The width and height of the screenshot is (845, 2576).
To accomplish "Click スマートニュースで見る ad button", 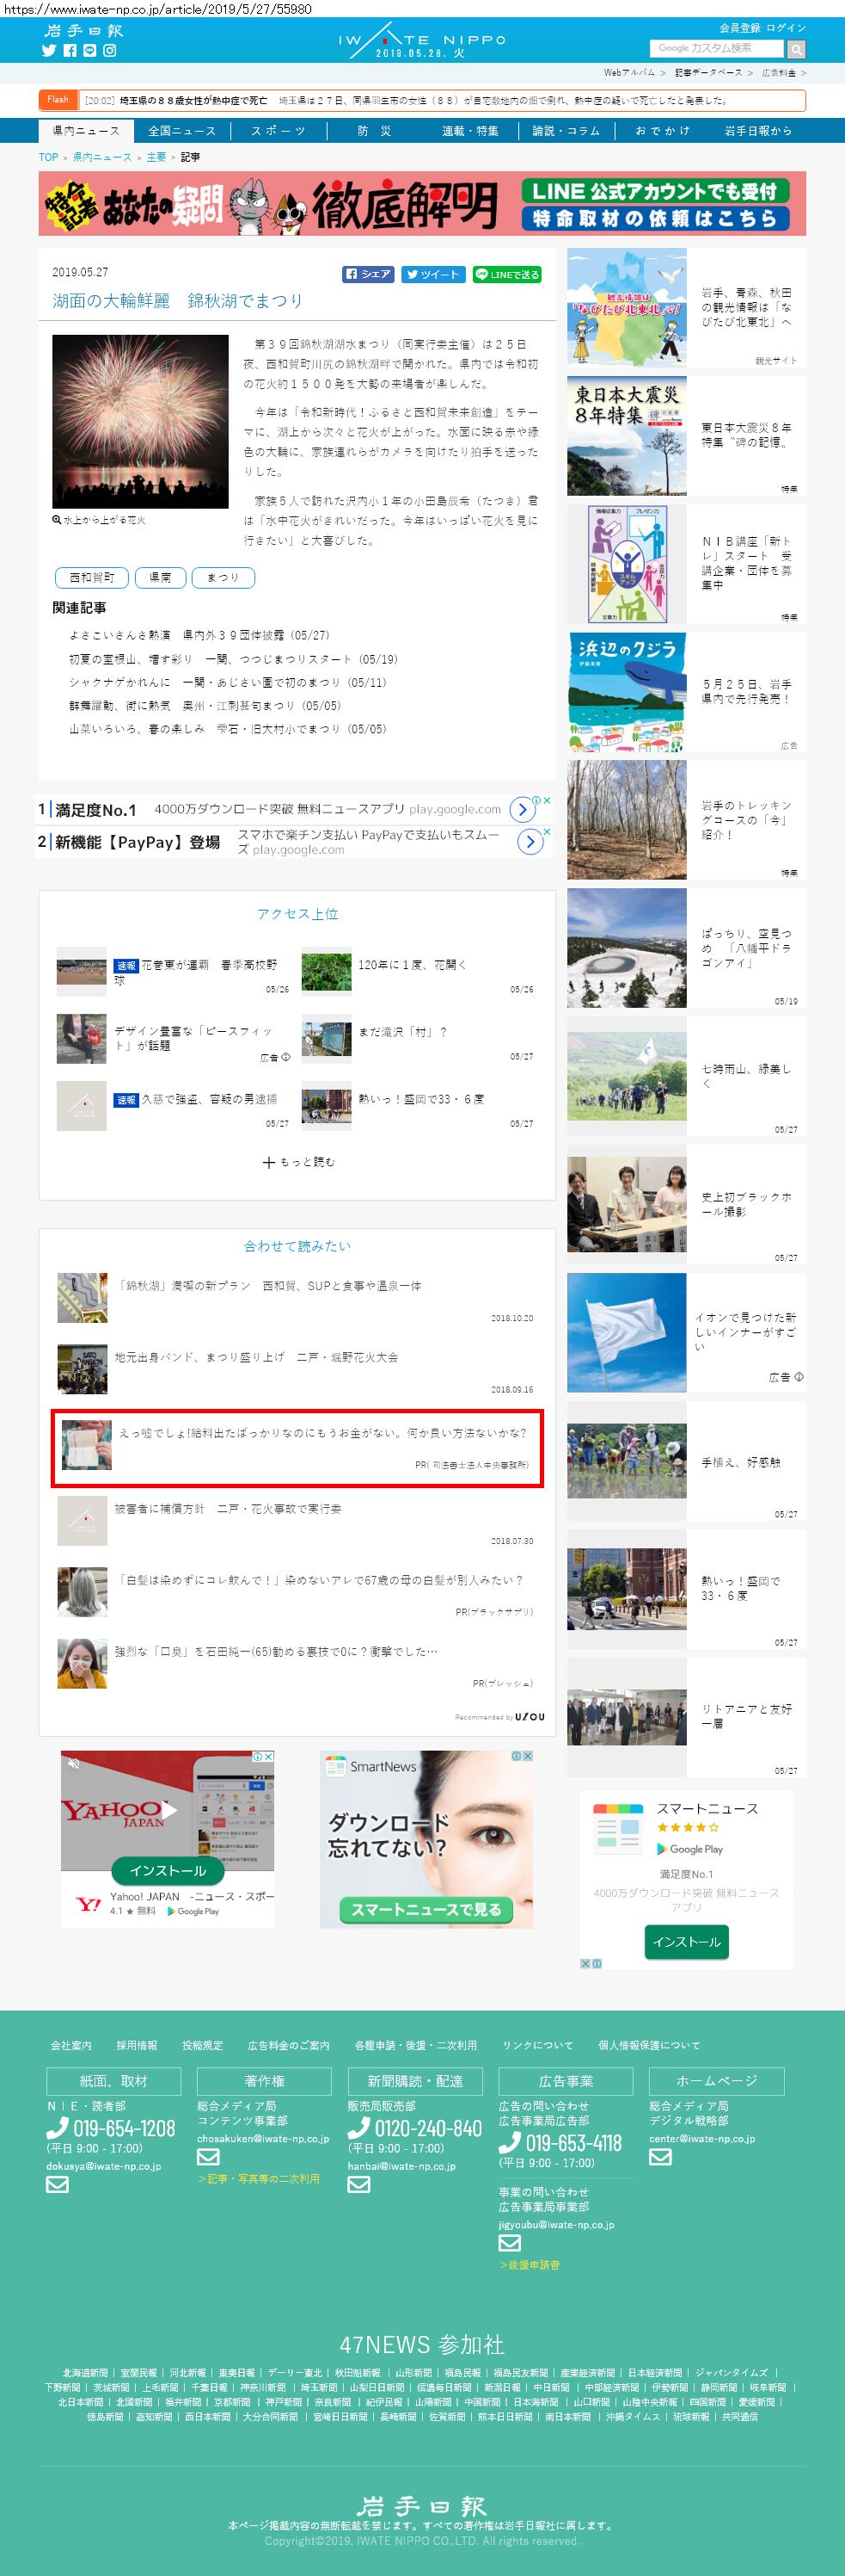I will [426, 1909].
